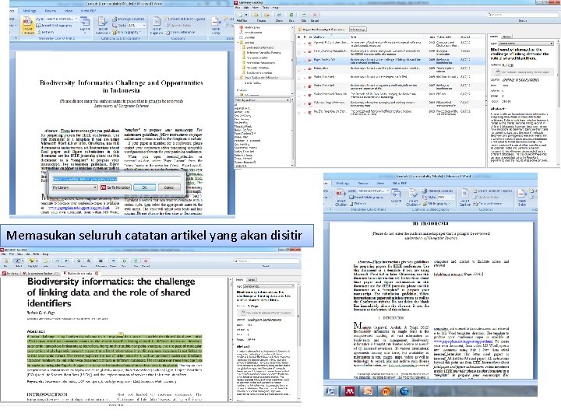Click Edit Settings button above Mendeley document list
The height and width of the screenshot is (420, 561).
[x=358, y=30]
